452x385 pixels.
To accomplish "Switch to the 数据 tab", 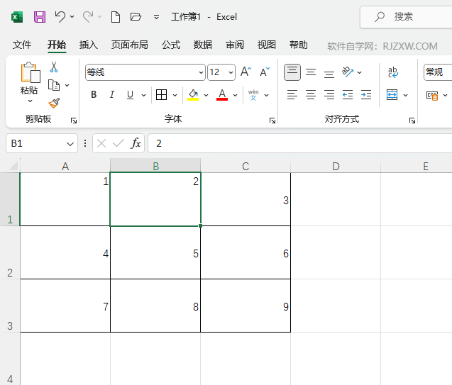I will tap(203, 45).
